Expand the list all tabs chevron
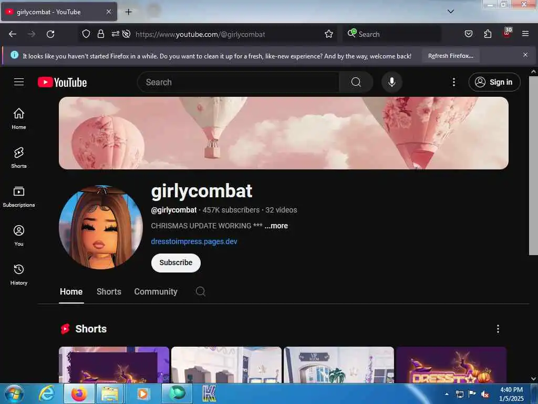538x404 pixels. click(x=451, y=12)
